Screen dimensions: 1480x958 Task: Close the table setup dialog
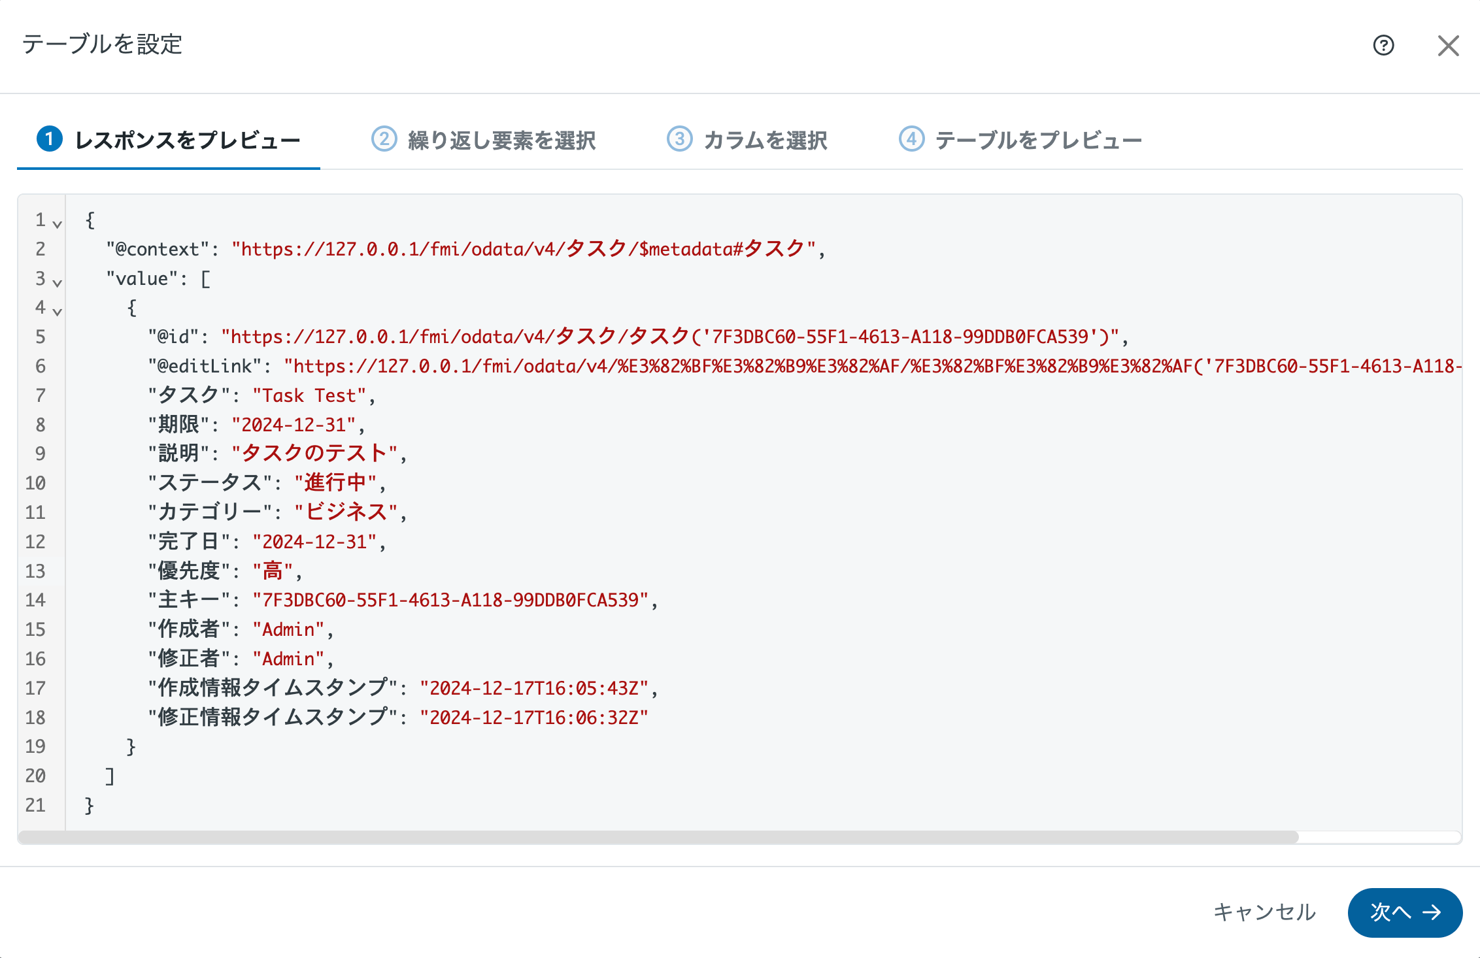tap(1448, 46)
